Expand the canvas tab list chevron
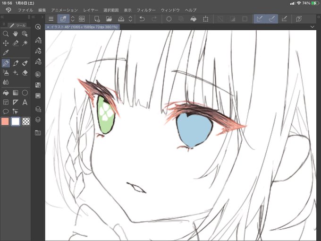 (313, 27)
